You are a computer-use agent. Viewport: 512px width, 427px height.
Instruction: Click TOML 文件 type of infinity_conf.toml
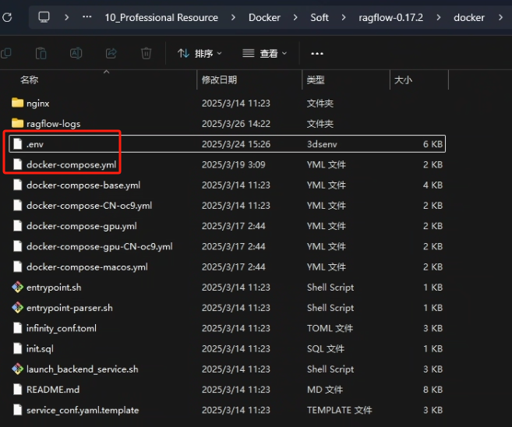(x=330, y=328)
